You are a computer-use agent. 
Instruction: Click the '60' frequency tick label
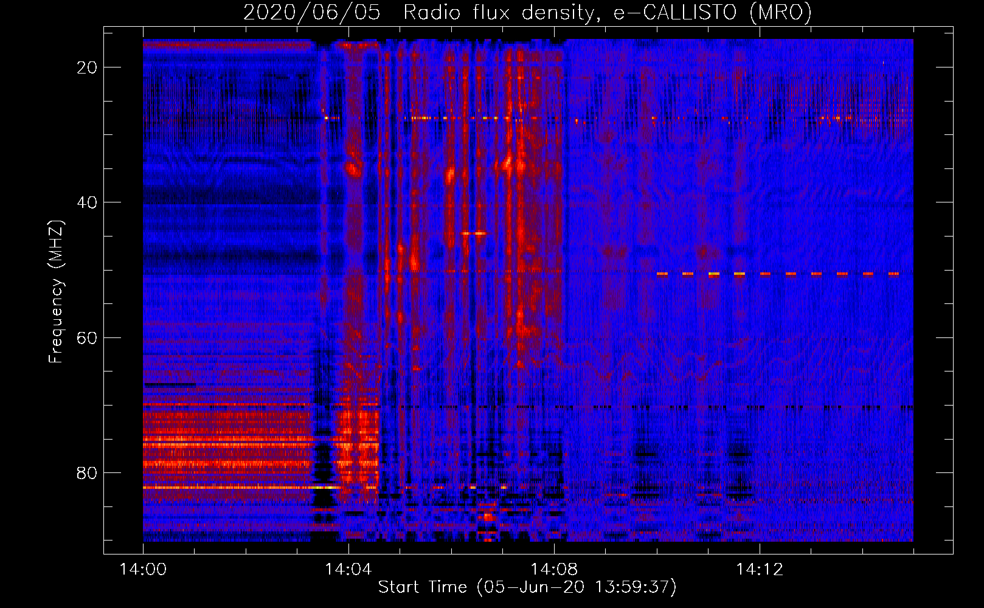click(x=87, y=337)
